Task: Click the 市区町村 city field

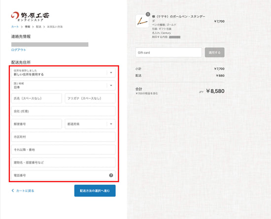Action: pyautogui.click(x=64, y=137)
